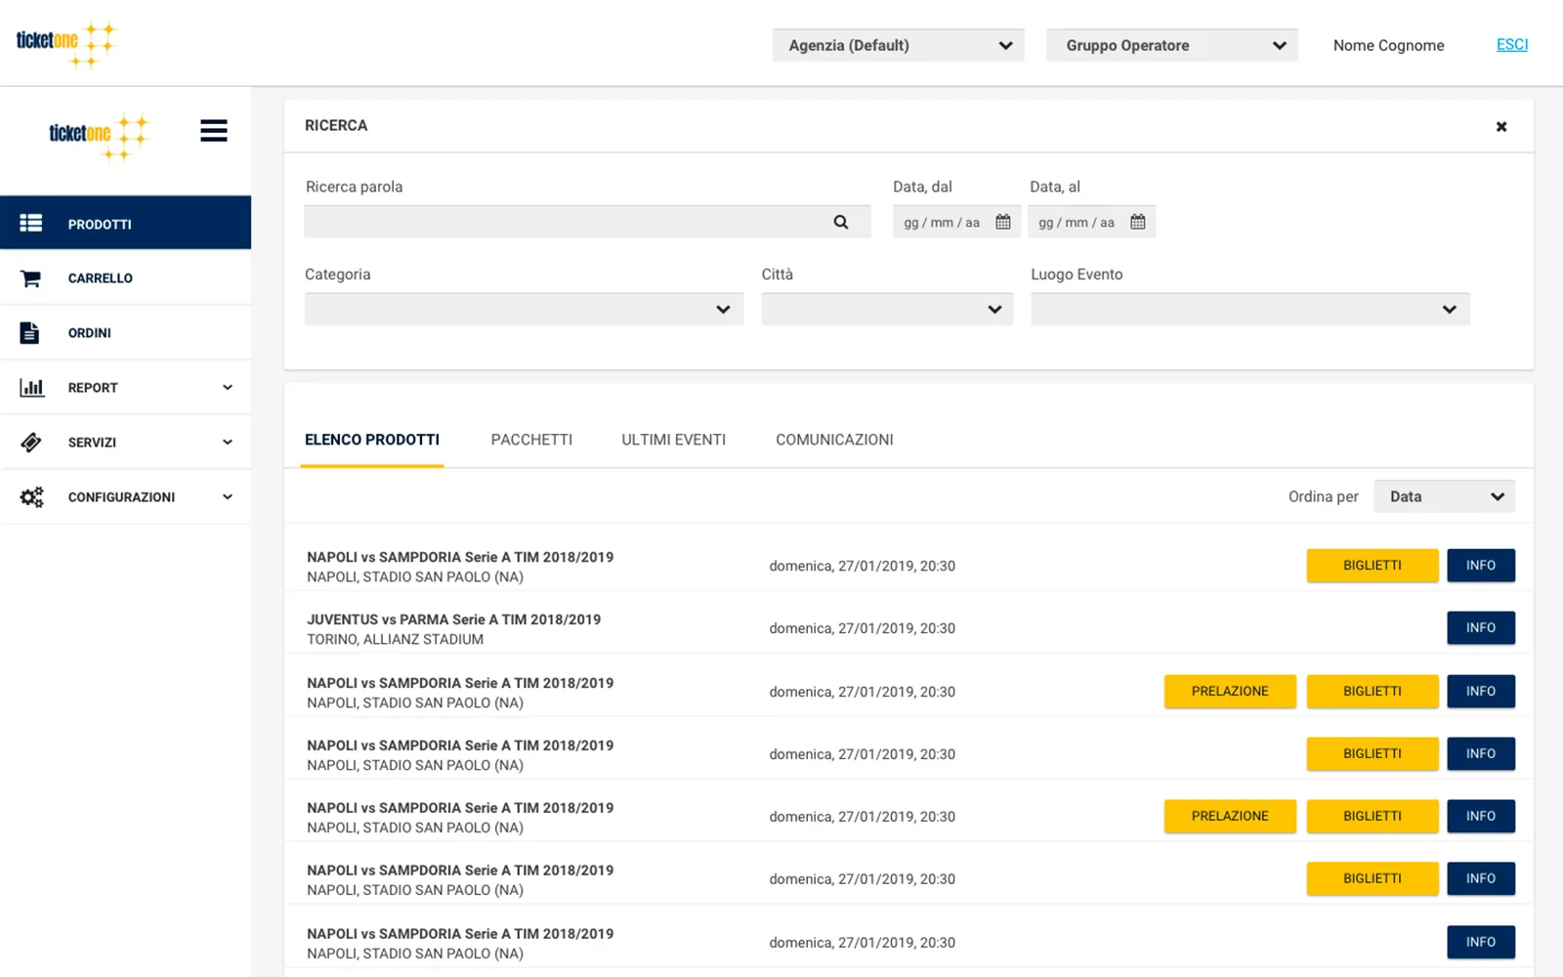The width and height of the screenshot is (1563, 977).
Task: Click the Configurazioni gears icon
Action: tap(32, 496)
